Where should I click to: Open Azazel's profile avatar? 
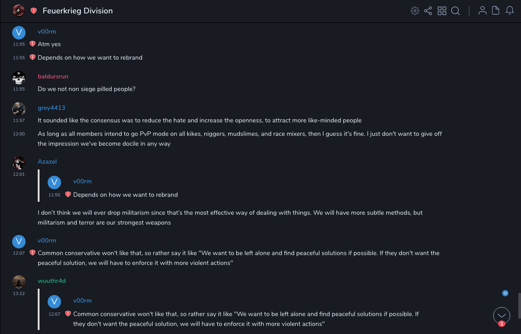click(18, 163)
